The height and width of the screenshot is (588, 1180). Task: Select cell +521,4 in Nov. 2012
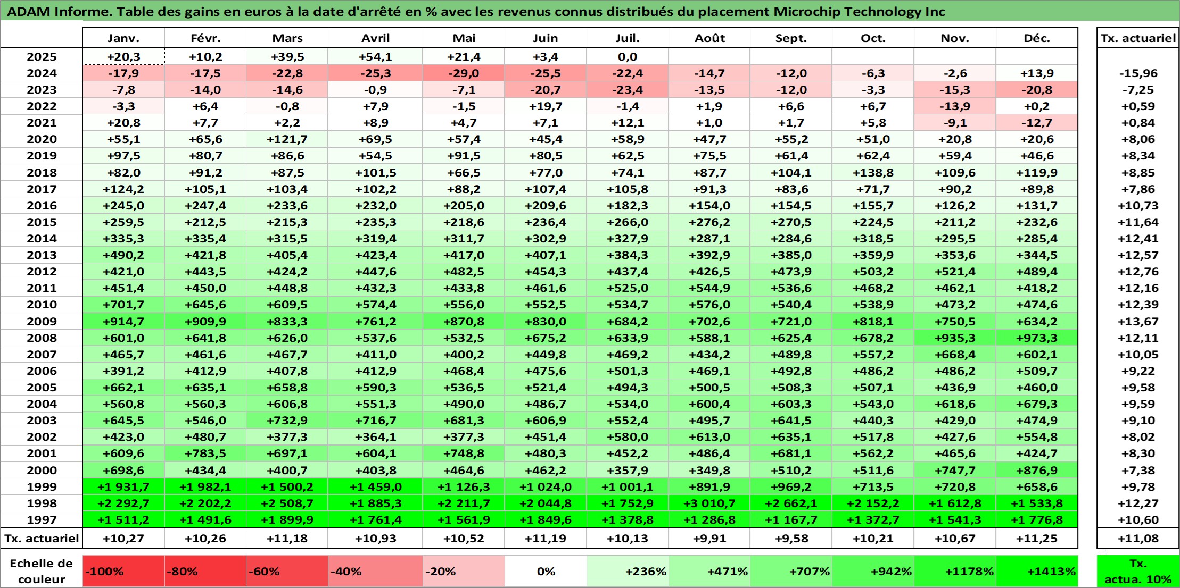(x=955, y=272)
